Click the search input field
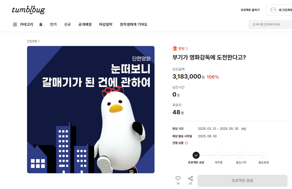 [270, 24]
